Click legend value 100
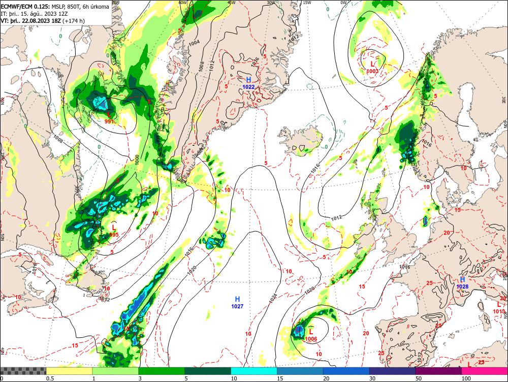Screen dimensions: 508x382 (x=466, y=378)
